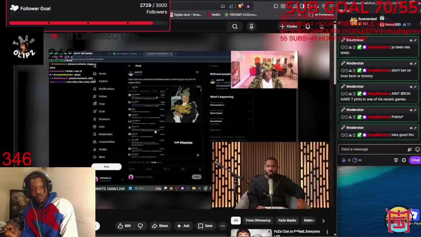This screenshot has height=237, width=421.
Task: Open FaZe Clan Is F**ked suggested video thumbnail
Action: (x=251, y=233)
